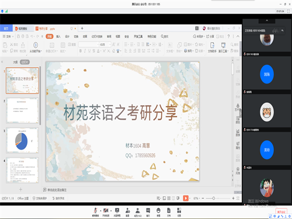Select slide 3 pie chart thumbnail
This screenshot has width=292, height=219.
[22, 140]
